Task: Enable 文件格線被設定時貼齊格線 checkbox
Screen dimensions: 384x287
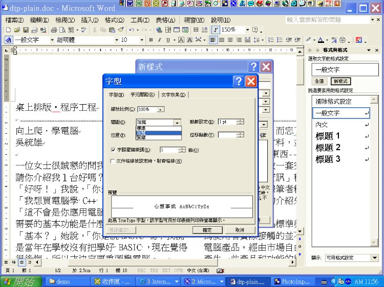Action: (113, 161)
